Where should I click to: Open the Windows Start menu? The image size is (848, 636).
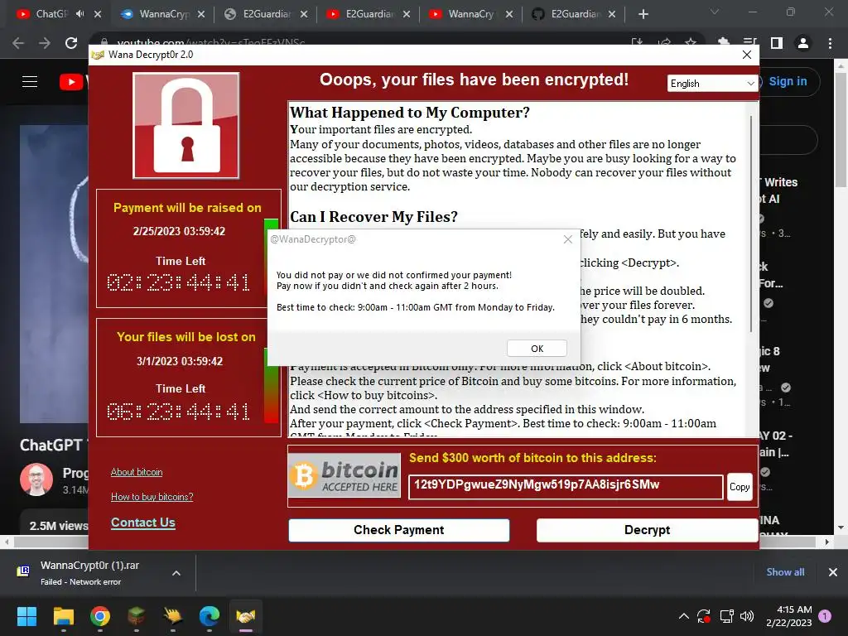click(x=26, y=616)
